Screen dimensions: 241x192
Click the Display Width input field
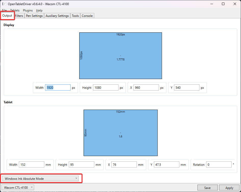(58, 88)
